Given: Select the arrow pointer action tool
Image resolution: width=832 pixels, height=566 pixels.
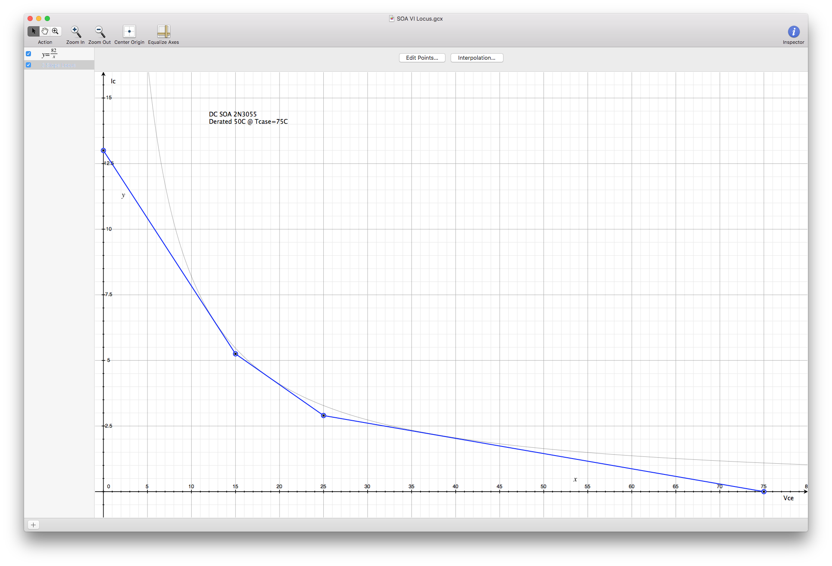Looking at the screenshot, I should point(34,31).
